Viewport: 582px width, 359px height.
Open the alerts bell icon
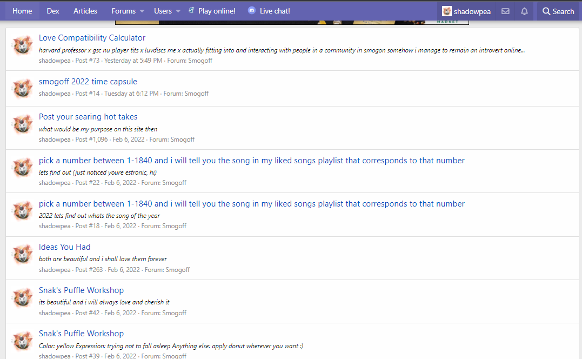524,11
